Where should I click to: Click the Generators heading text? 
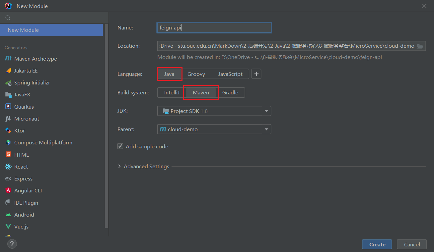tap(16, 48)
